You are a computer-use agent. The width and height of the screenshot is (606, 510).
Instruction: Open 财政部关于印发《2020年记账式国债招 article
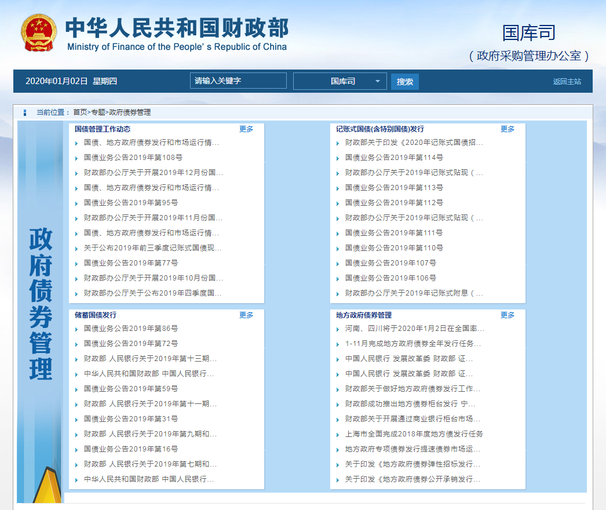pyautogui.click(x=414, y=143)
